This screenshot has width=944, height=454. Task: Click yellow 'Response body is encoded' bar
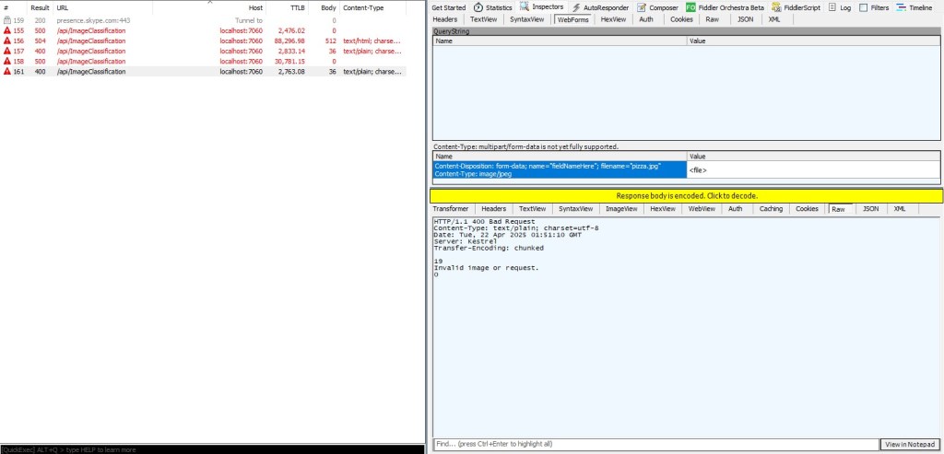(x=686, y=195)
